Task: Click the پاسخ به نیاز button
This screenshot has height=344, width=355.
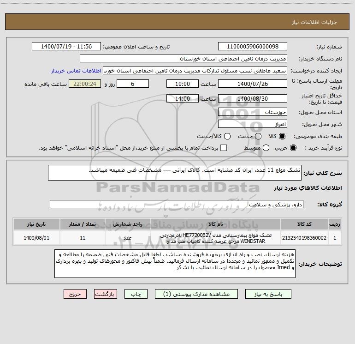Action: tap(268, 294)
